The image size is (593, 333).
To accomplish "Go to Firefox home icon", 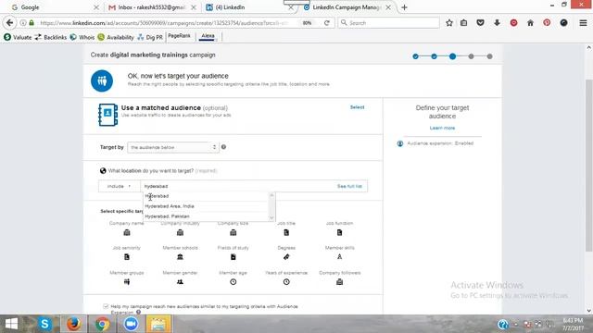I will coord(530,22).
